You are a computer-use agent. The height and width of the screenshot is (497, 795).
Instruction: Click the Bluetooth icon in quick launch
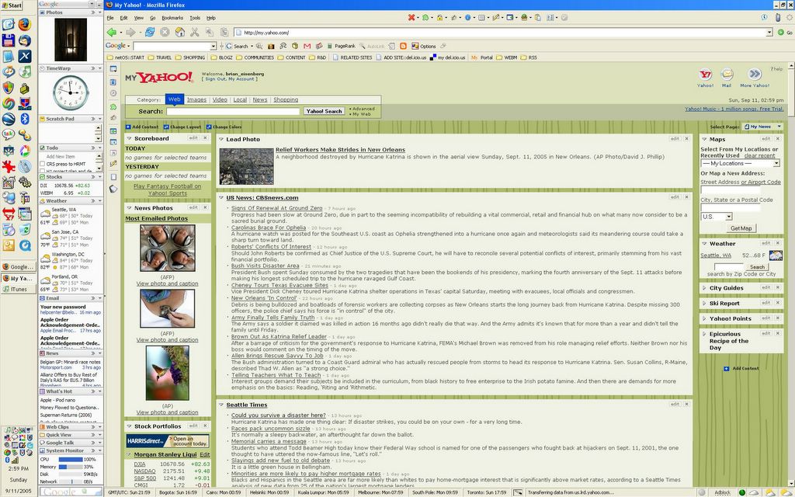tap(24, 119)
